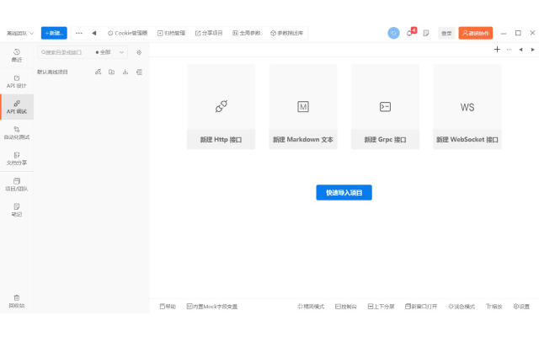539x337 pixels.
Task: Select the 新建 WebSocket 接口 card
Action: [x=467, y=107]
